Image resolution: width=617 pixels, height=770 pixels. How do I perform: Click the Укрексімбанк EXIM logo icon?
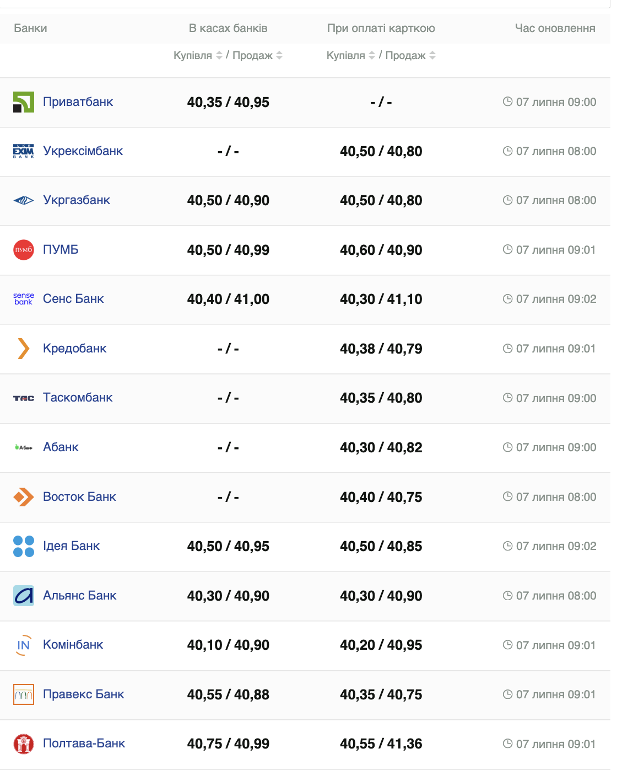pyautogui.click(x=24, y=151)
